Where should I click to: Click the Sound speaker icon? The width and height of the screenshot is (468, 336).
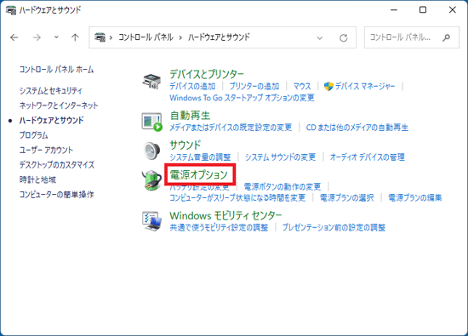tap(151, 151)
